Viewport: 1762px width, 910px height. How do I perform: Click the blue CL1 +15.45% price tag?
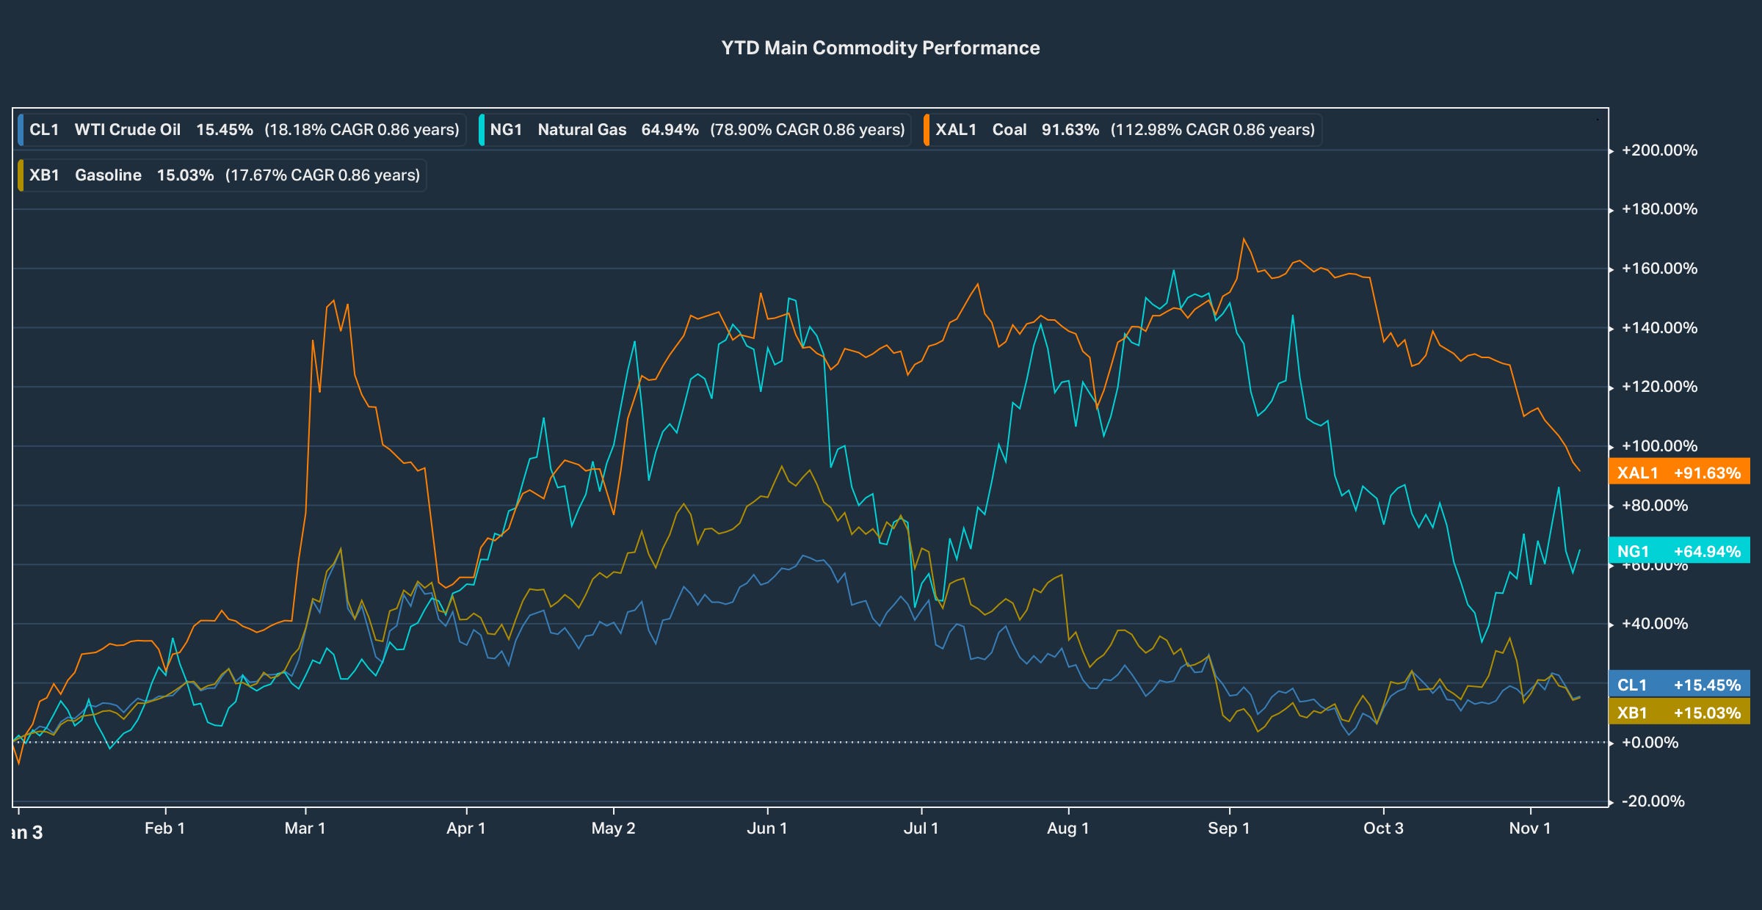pos(1679,685)
